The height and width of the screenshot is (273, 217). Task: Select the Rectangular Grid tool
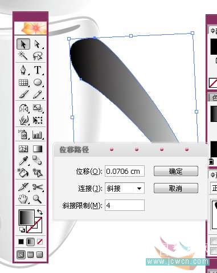coord(23,83)
